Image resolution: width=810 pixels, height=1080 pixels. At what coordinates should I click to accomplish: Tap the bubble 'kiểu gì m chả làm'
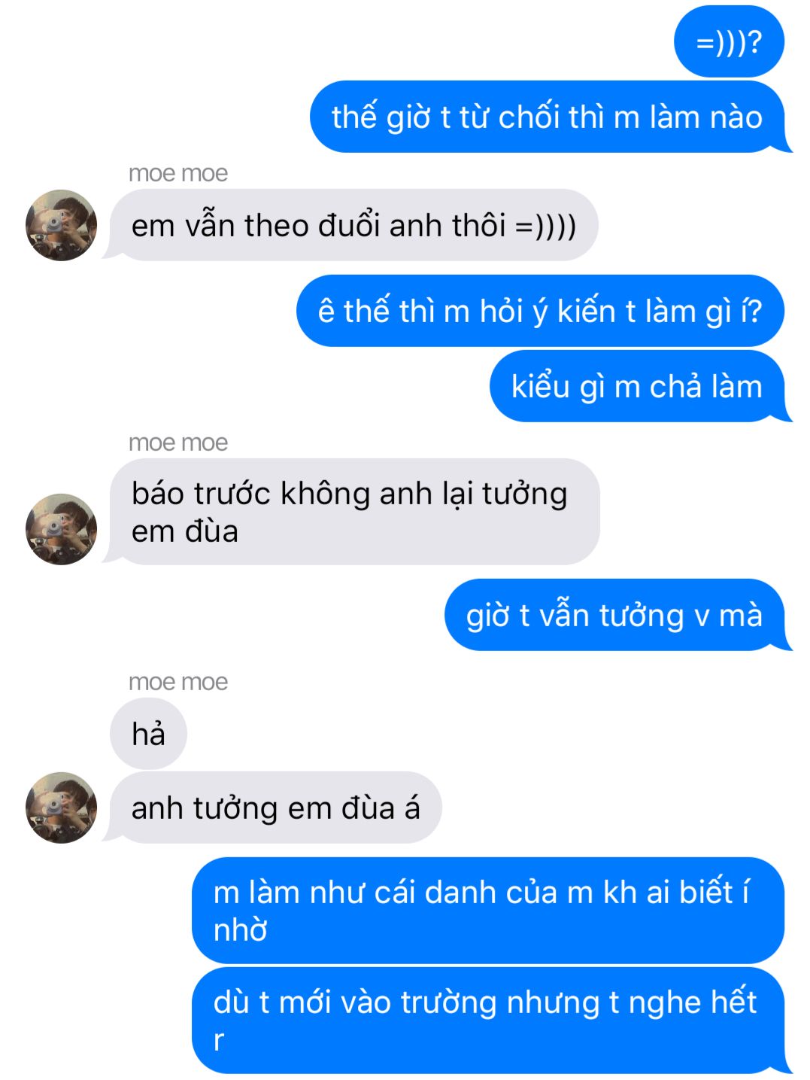coord(638,386)
